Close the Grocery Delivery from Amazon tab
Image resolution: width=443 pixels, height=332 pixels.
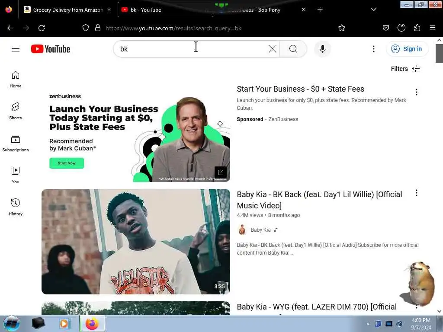[x=109, y=10]
